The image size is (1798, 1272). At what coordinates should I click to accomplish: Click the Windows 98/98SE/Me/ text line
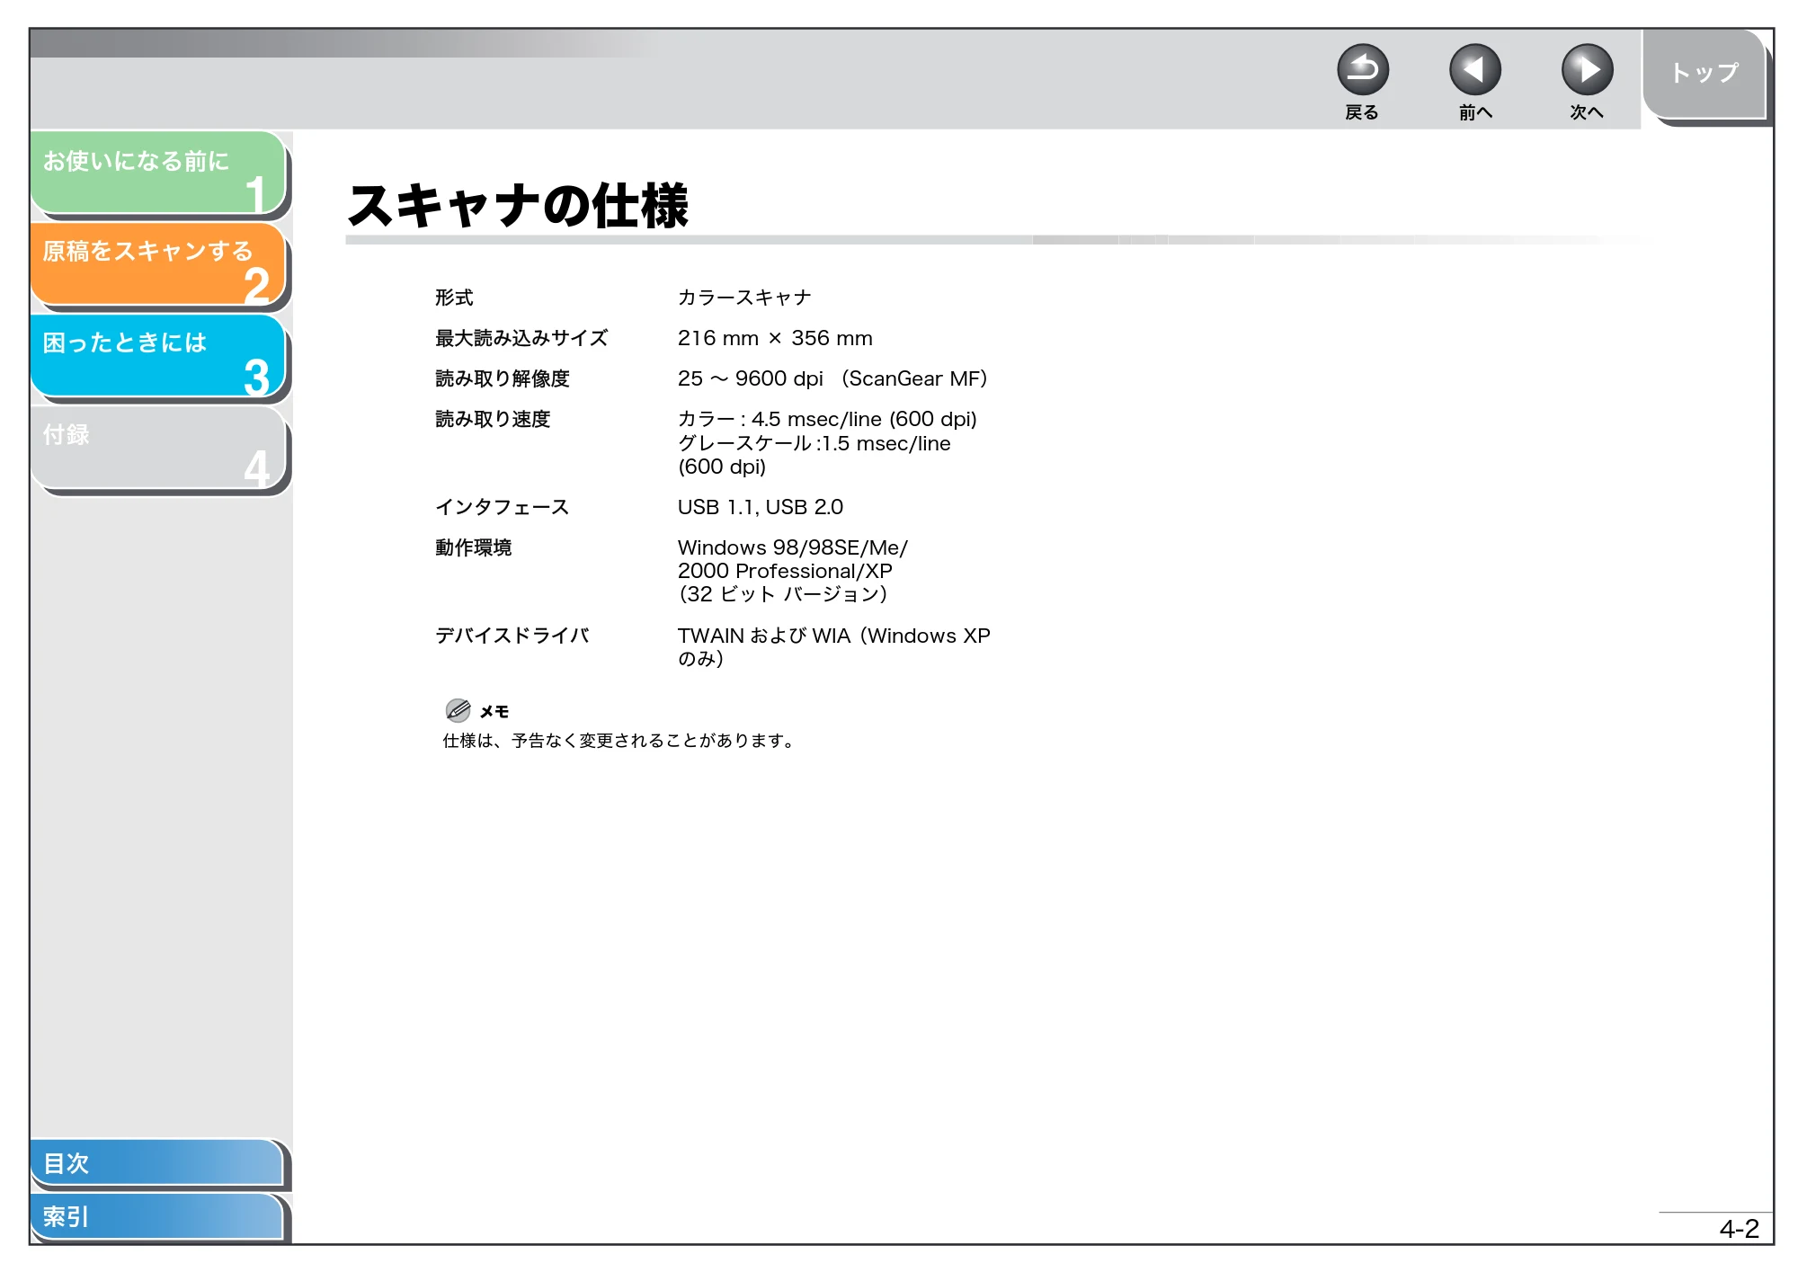(793, 547)
